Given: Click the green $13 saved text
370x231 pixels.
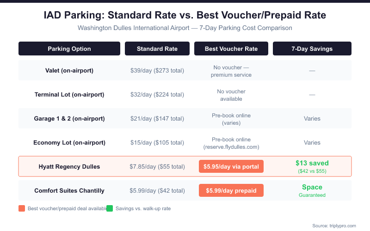Looking at the screenshot, I should 312,163.
